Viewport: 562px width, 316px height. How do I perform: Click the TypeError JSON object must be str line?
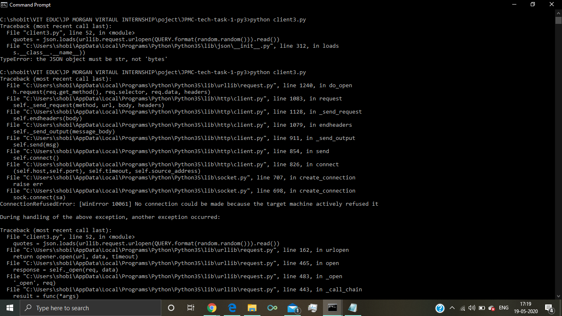point(84,59)
